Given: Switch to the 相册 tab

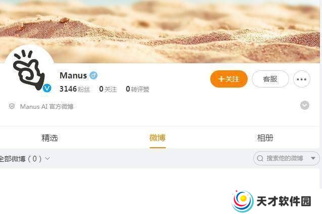Looking at the screenshot, I should (x=265, y=138).
